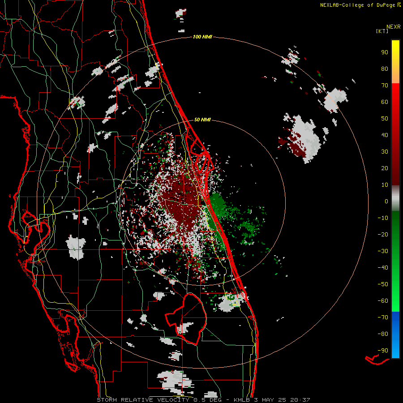This screenshot has height=403, width=403.
Task: Click the gray zero-velocity segment of the color bar
Action: coord(395,198)
